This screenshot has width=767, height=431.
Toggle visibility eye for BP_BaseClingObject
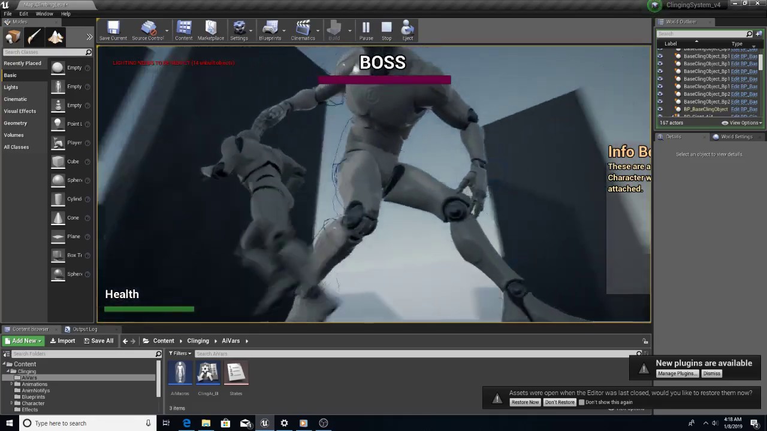click(x=660, y=110)
